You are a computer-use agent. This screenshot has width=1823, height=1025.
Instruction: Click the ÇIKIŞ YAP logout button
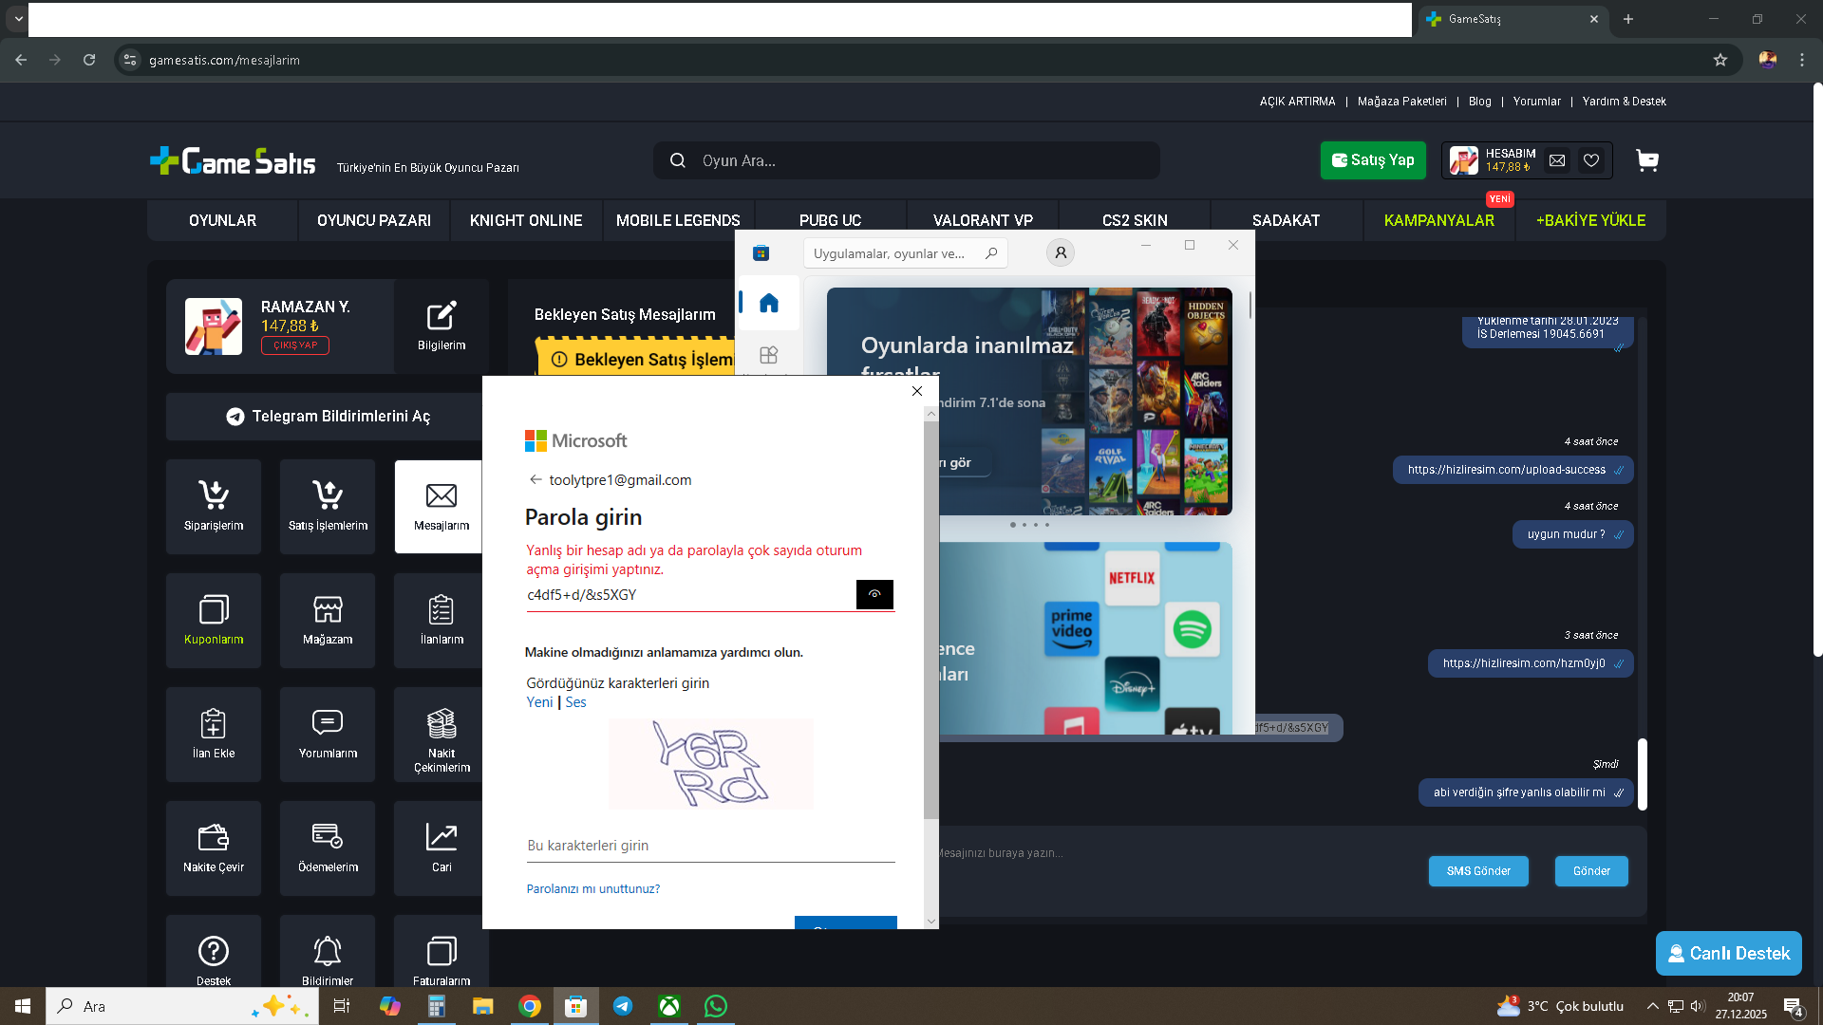coord(295,345)
